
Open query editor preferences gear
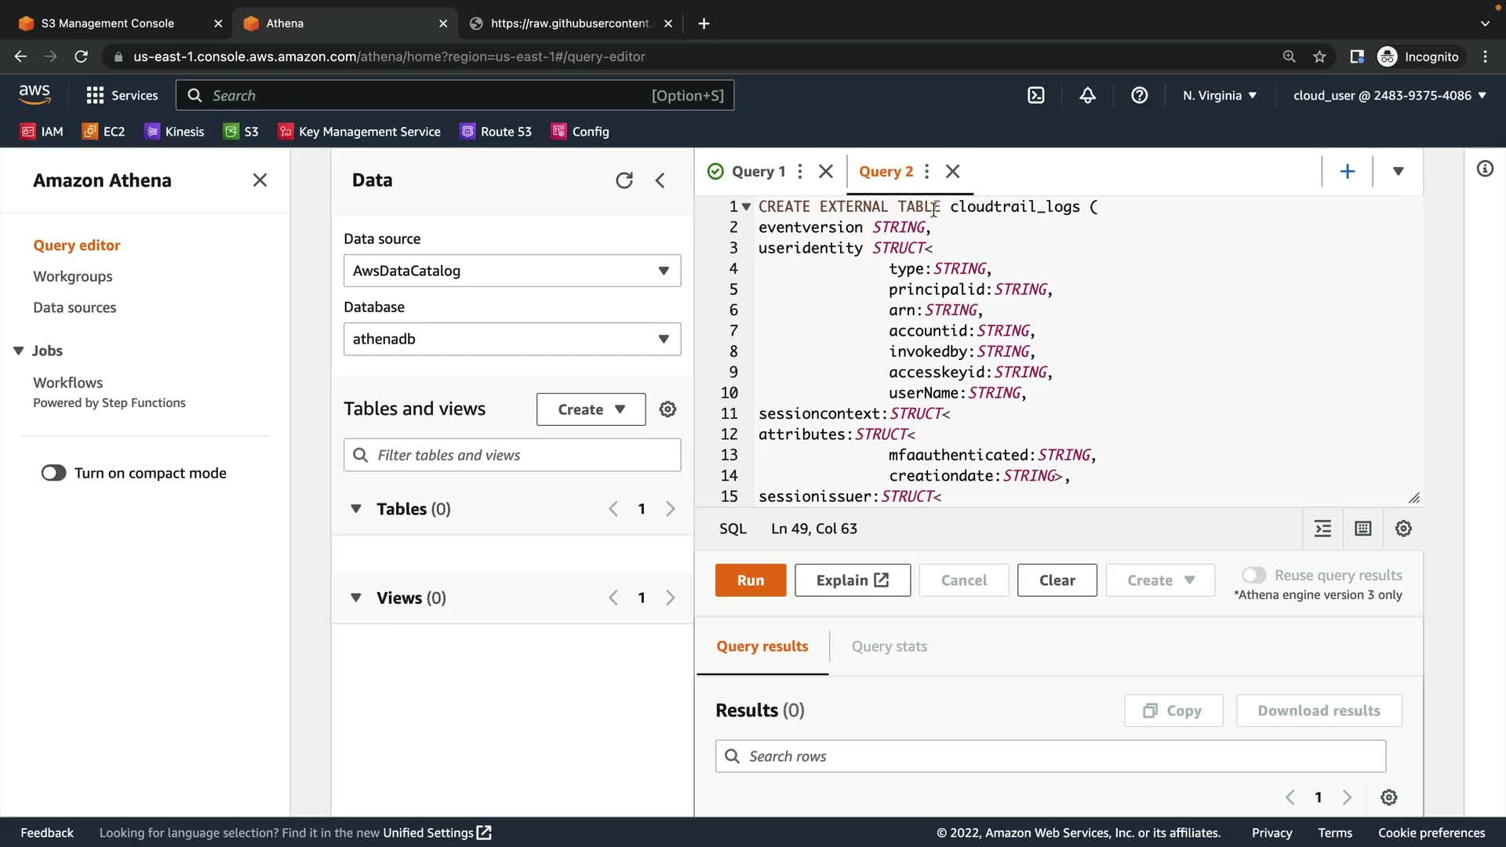[1403, 529]
